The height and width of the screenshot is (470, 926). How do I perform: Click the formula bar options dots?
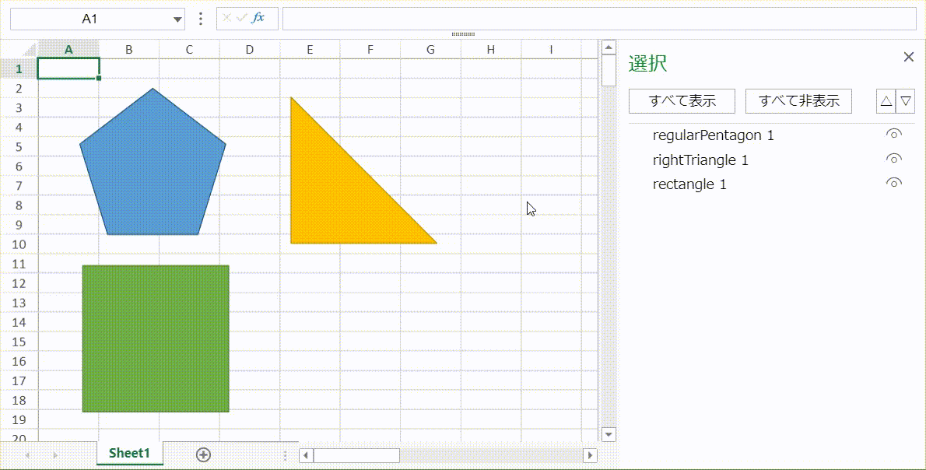point(201,19)
